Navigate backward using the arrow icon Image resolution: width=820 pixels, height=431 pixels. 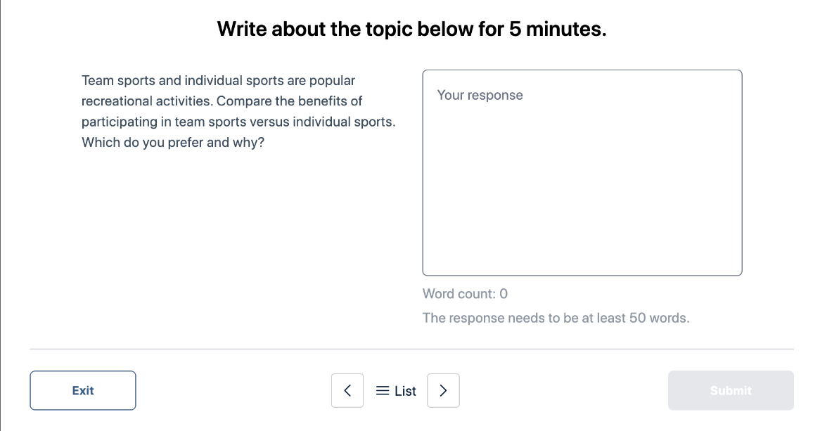pos(347,390)
